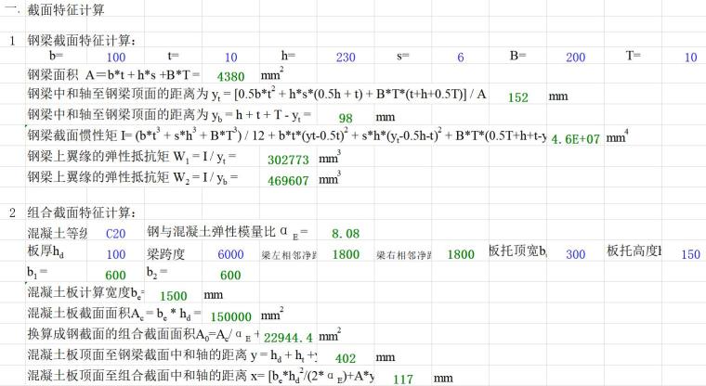
Task: Select the haunch height value 150
Action: tap(690, 254)
